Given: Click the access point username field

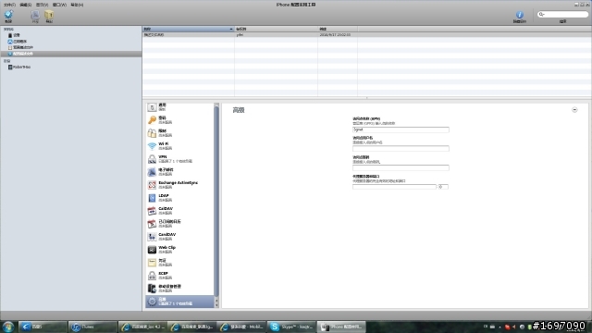Looking at the screenshot, I should pos(401,148).
